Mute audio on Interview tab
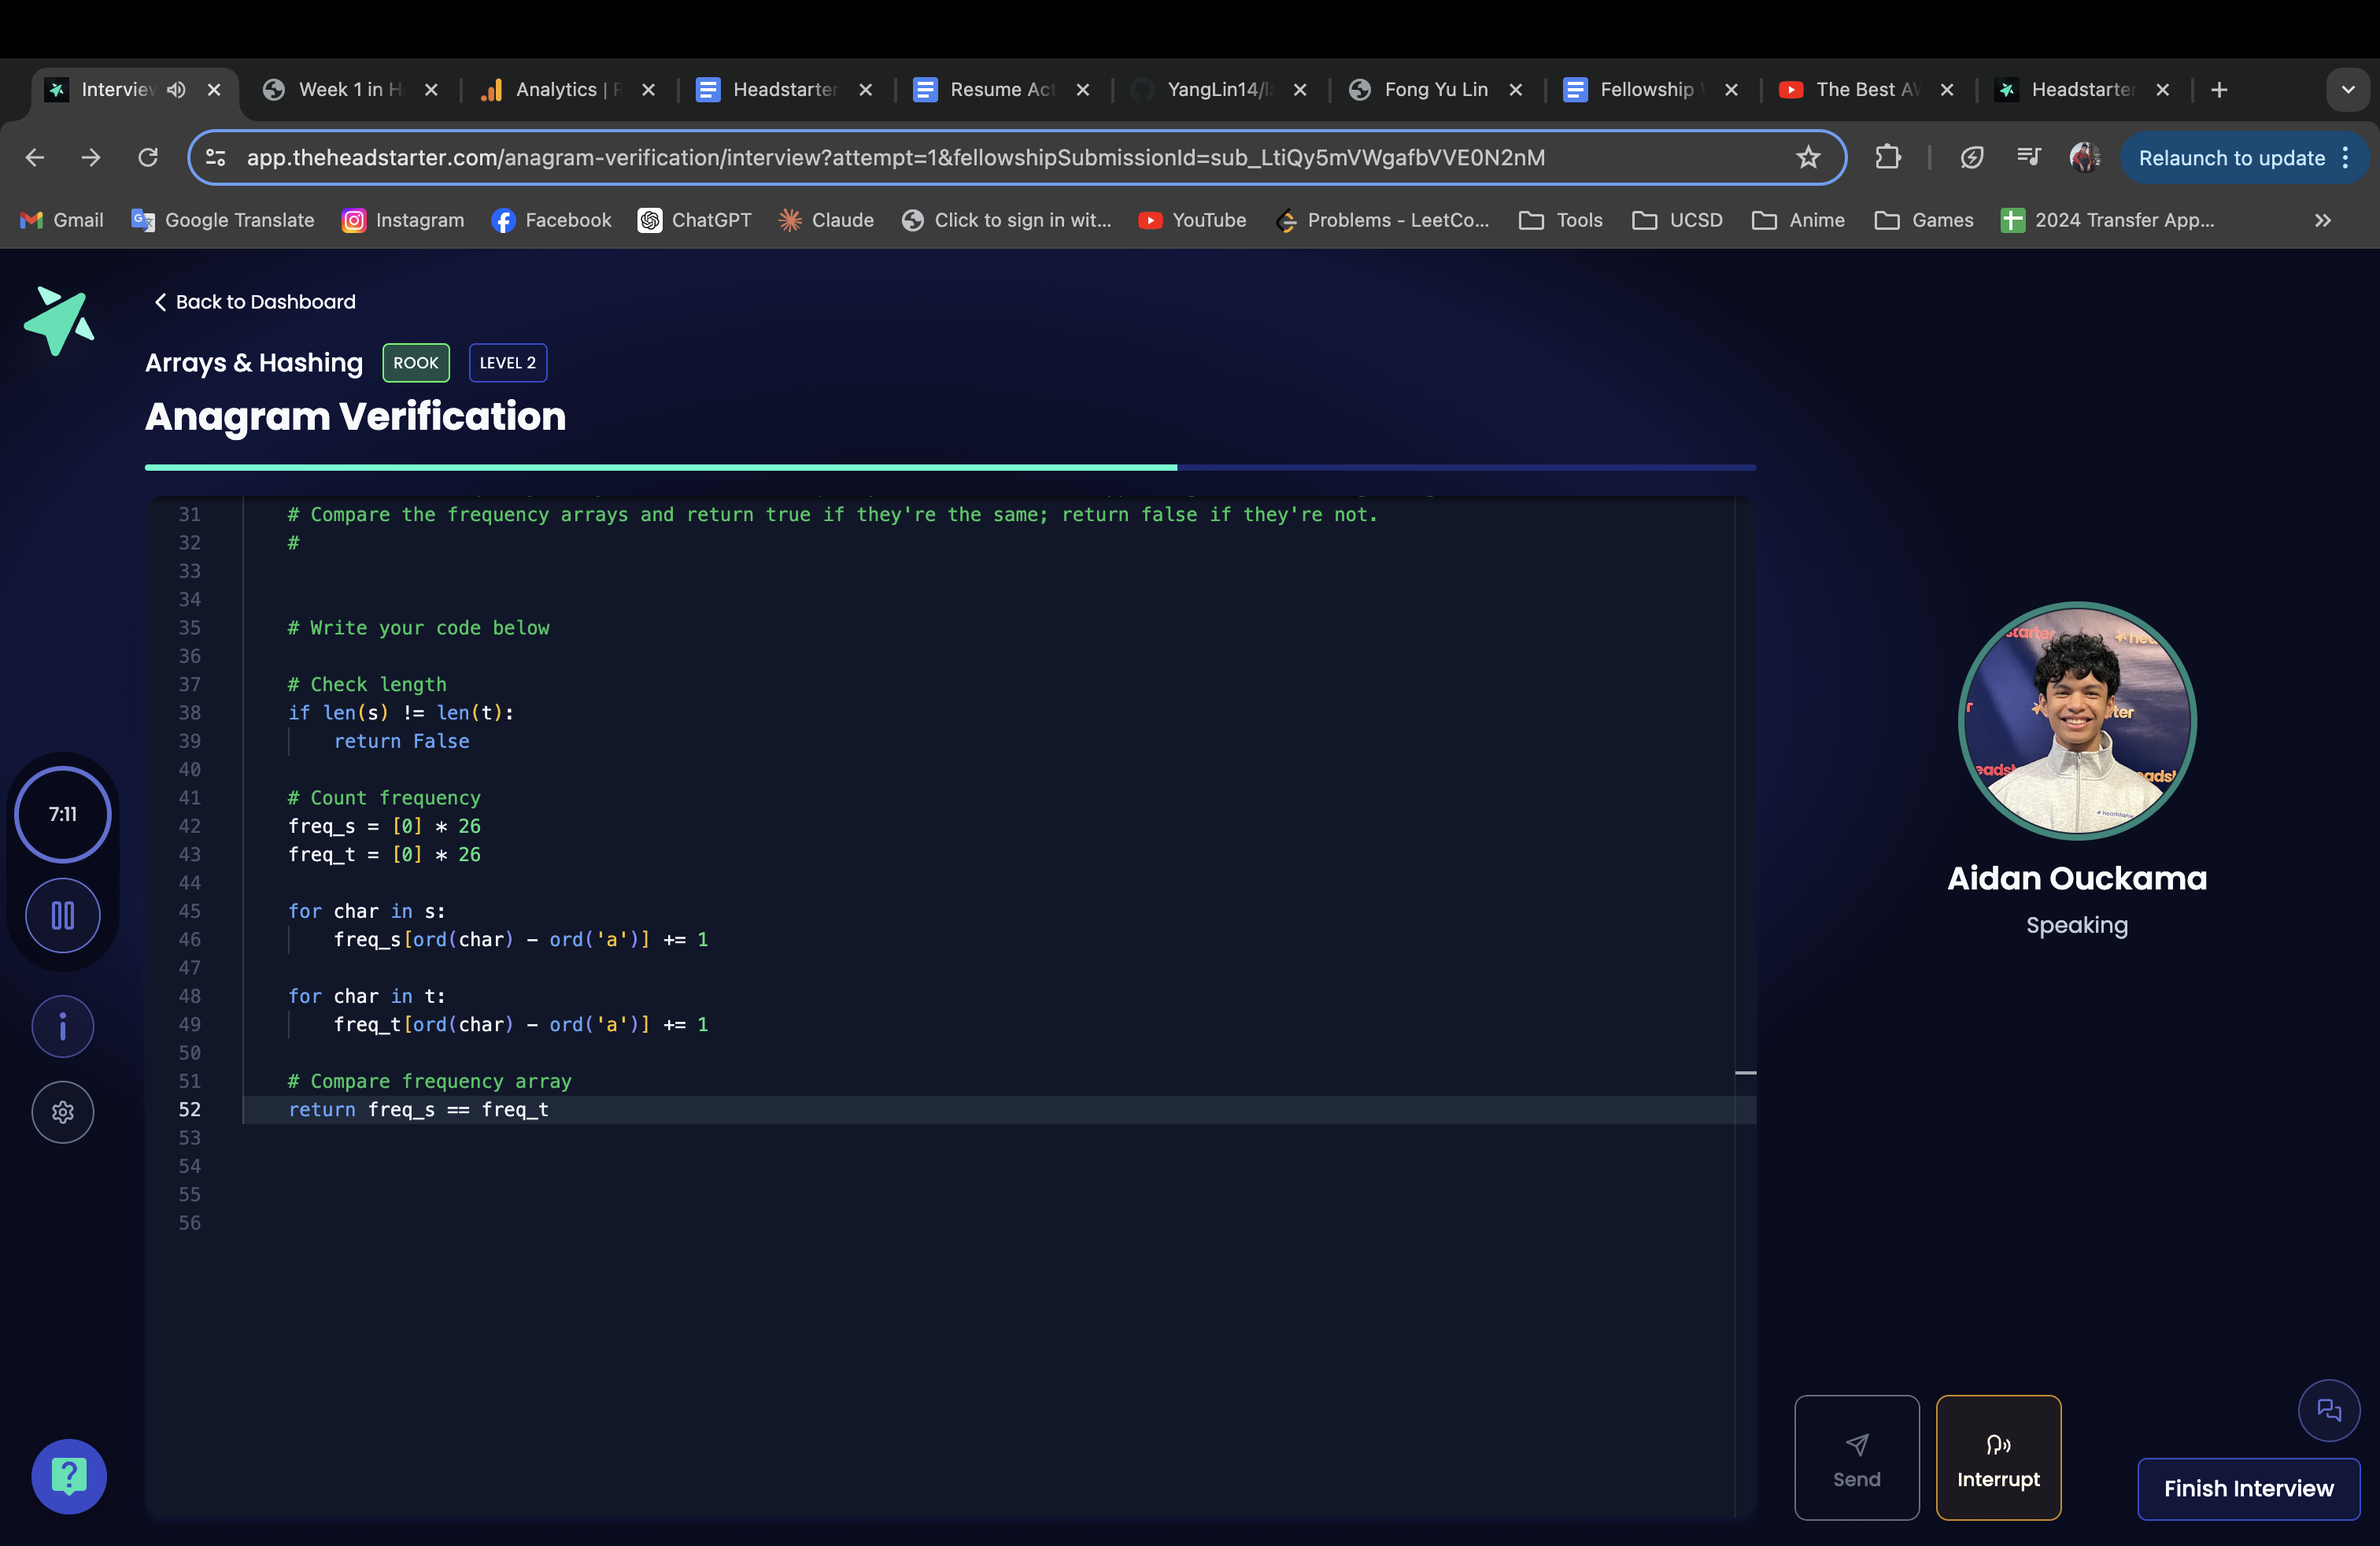 [x=177, y=90]
